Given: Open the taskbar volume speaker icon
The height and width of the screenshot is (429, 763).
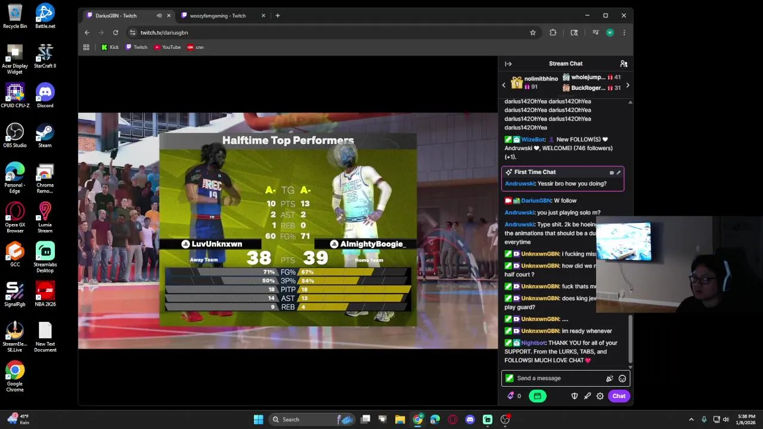Looking at the screenshot, I should (x=726, y=419).
